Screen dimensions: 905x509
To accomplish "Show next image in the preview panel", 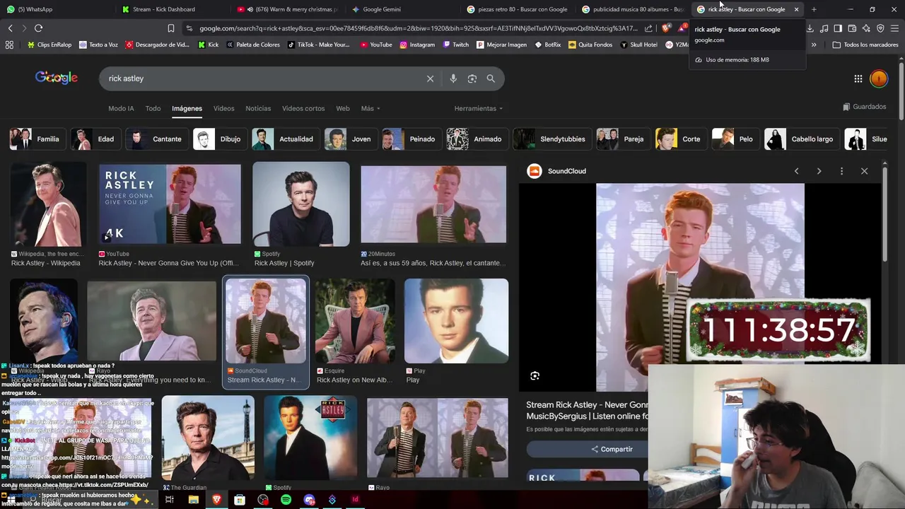I will click(x=819, y=171).
